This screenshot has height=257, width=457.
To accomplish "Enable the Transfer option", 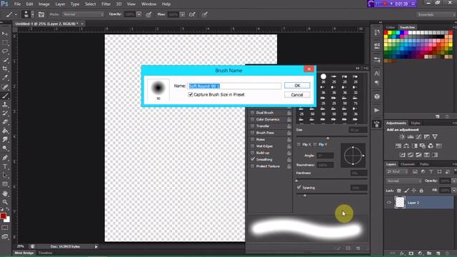I will click(253, 126).
